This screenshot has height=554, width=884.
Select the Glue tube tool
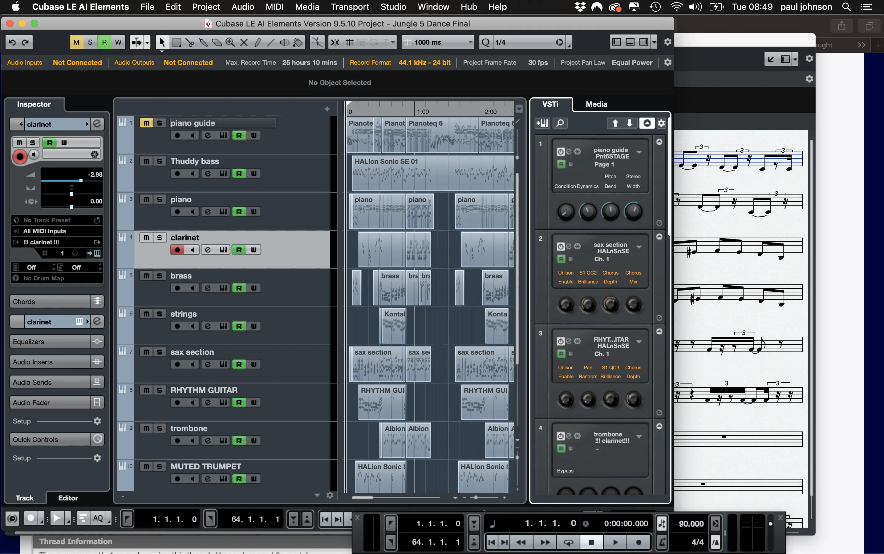[x=203, y=42]
